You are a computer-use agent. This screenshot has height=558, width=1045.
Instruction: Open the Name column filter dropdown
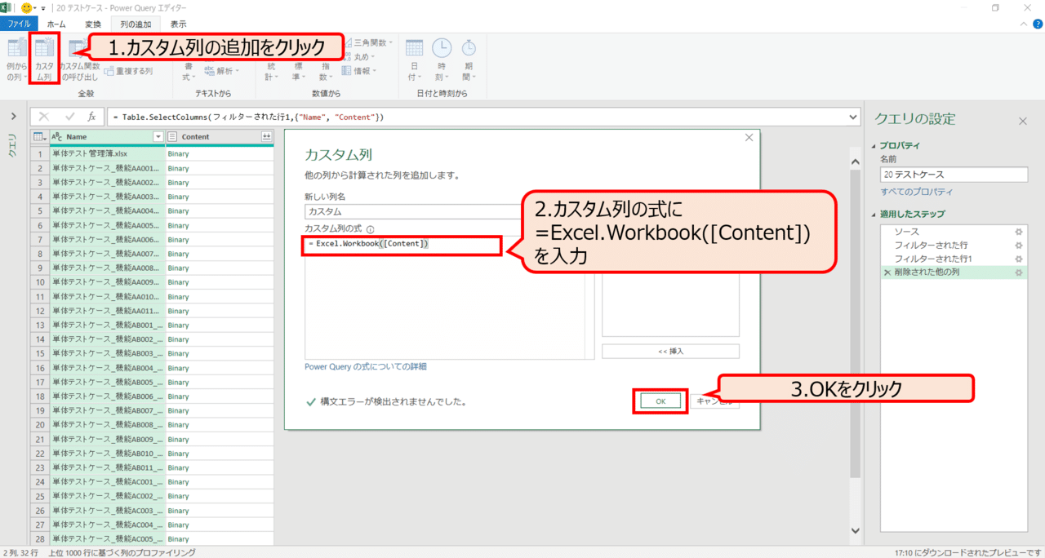(158, 137)
